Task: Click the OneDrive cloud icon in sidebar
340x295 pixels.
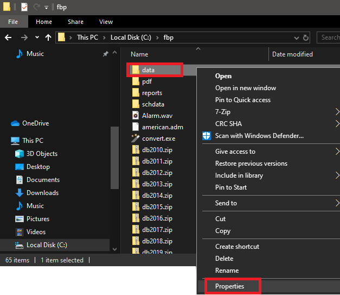Action: tap(15, 123)
